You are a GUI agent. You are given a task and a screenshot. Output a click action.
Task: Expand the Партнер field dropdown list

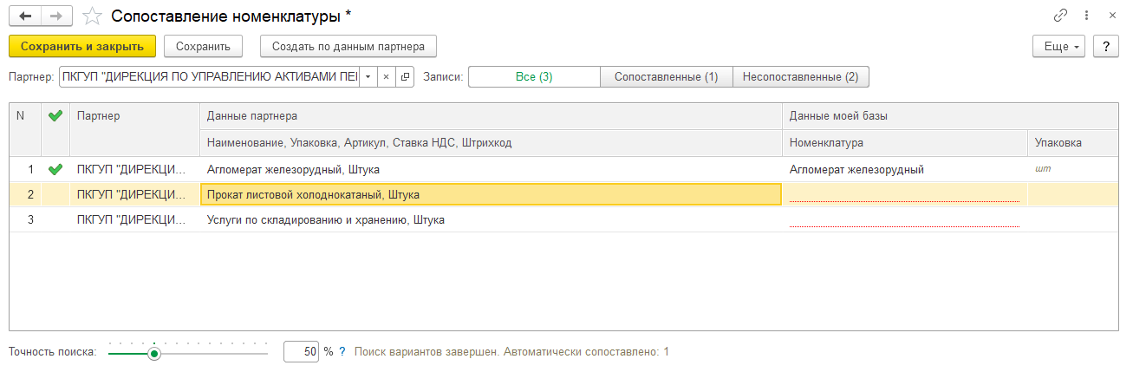point(368,76)
